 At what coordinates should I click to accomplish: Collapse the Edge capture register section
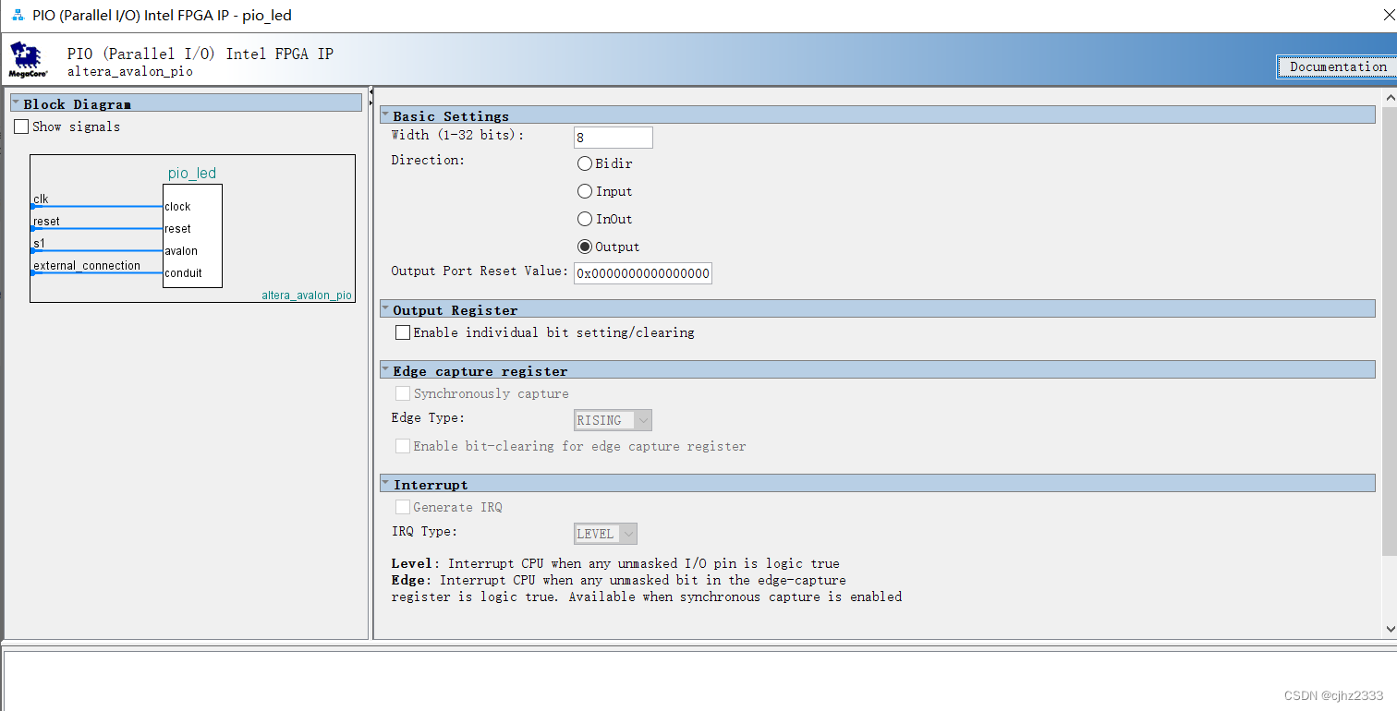[385, 370]
